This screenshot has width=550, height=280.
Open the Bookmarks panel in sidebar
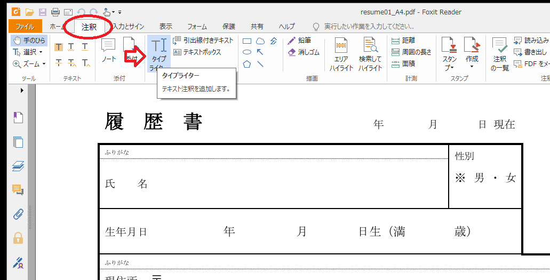(x=18, y=117)
